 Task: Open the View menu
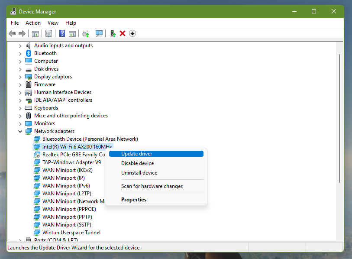53,23
